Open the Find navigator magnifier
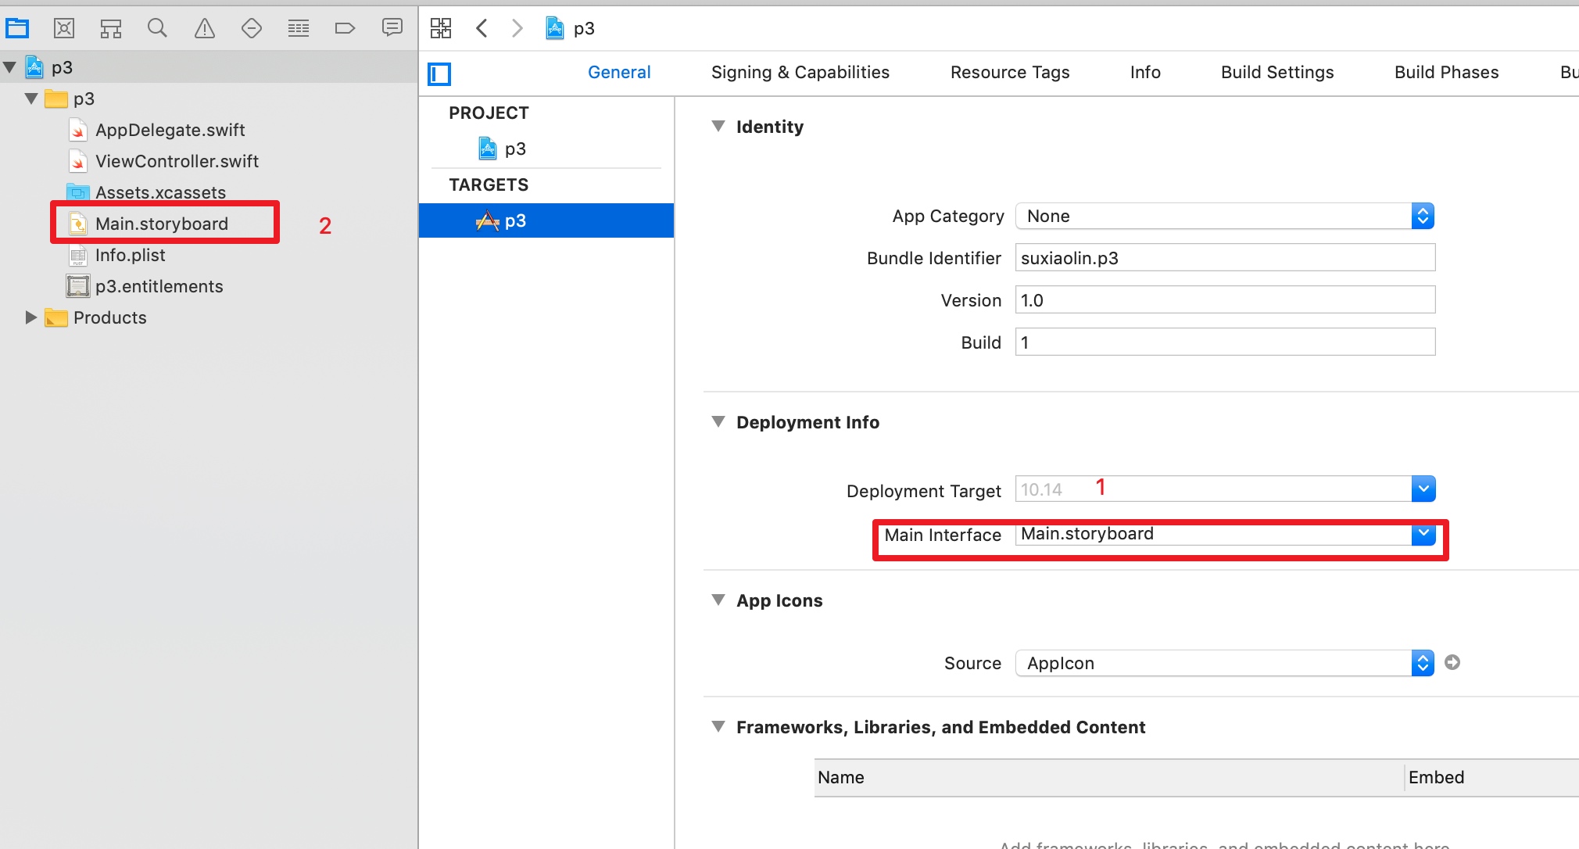 click(x=157, y=29)
